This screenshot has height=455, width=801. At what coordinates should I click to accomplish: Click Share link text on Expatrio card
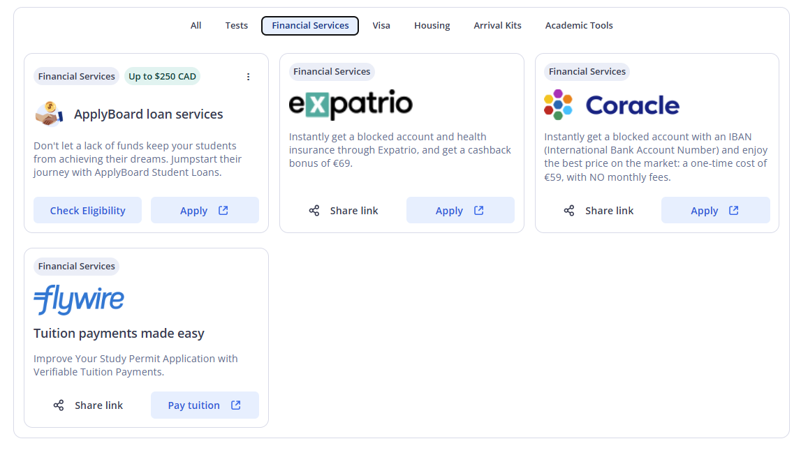pyautogui.click(x=354, y=210)
